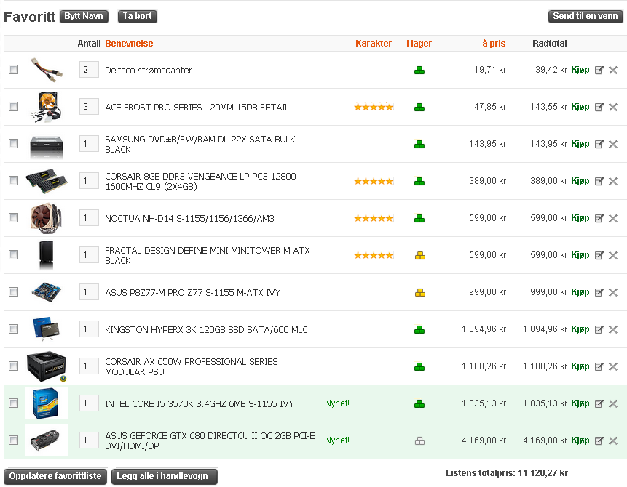The width and height of the screenshot is (627, 487).
Task: Check the KINGSTON HYPERX 3K SSD checkbox
Action: (x=14, y=329)
